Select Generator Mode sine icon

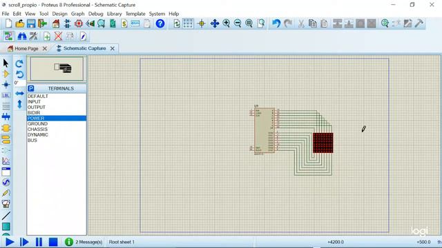6,183
